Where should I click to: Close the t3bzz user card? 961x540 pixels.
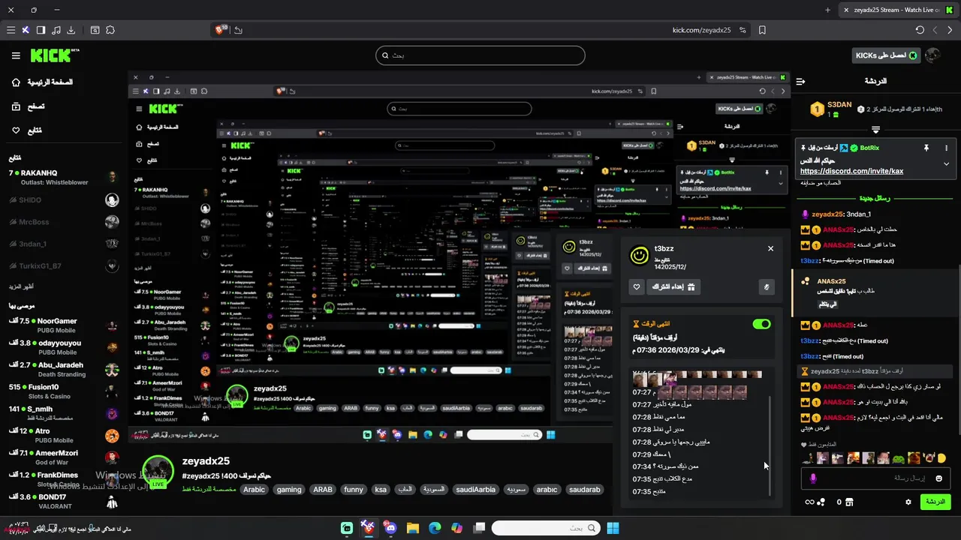pyautogui.click(x=770, y=248)
